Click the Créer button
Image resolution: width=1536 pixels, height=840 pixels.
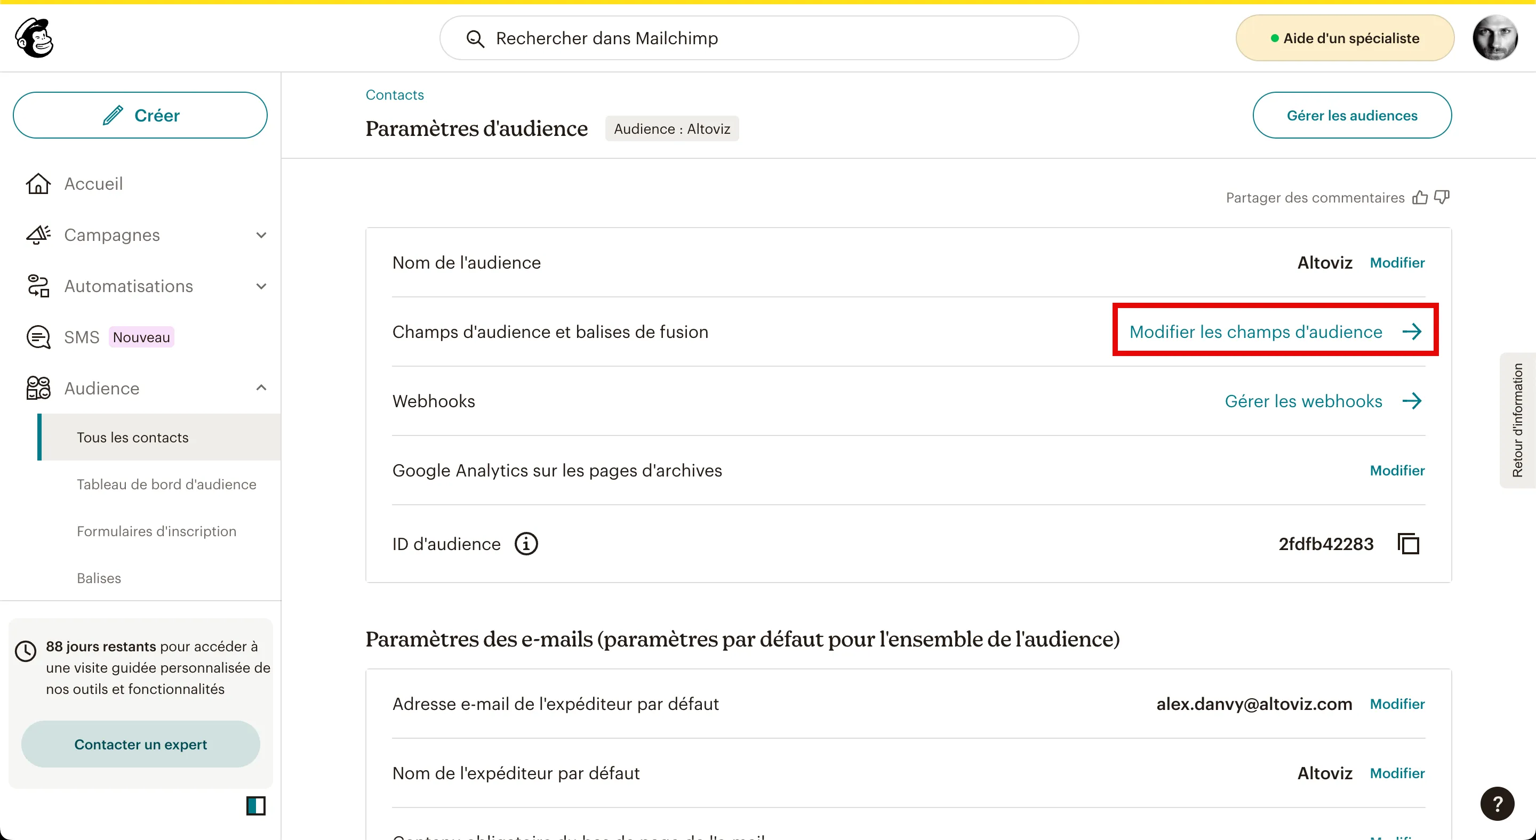[x=140, y=116]
